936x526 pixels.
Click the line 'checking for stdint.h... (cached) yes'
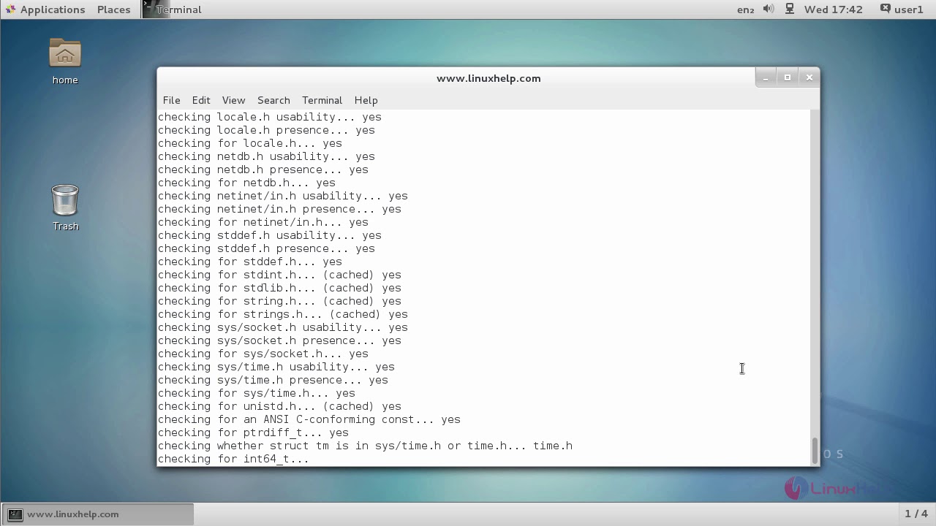[x=279, y=275]
